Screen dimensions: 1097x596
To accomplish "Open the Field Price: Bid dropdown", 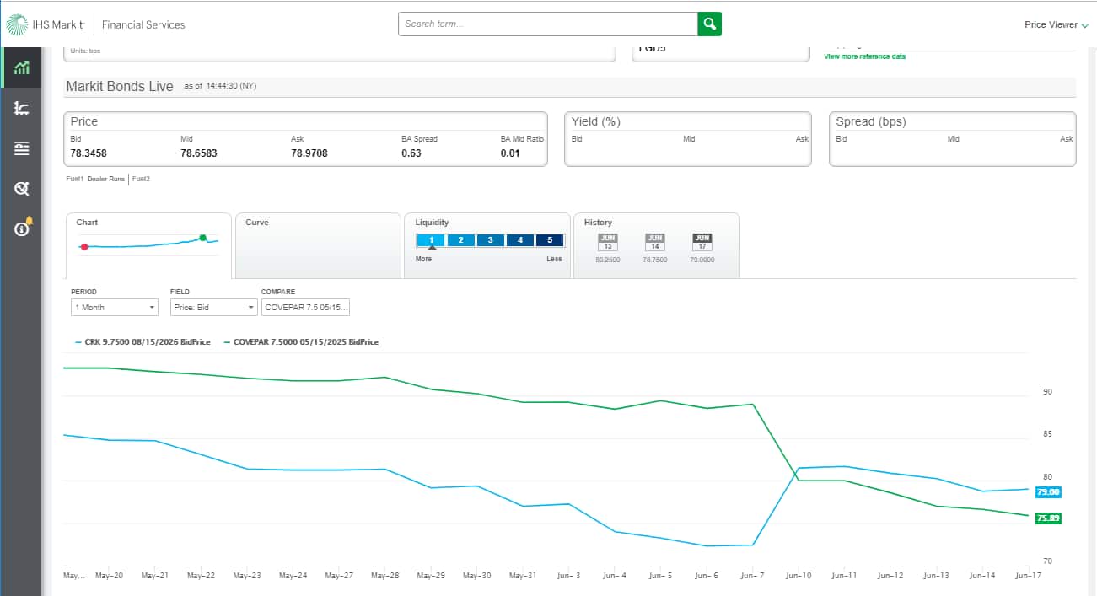I will pyautogui.click(x=213, y=307).
